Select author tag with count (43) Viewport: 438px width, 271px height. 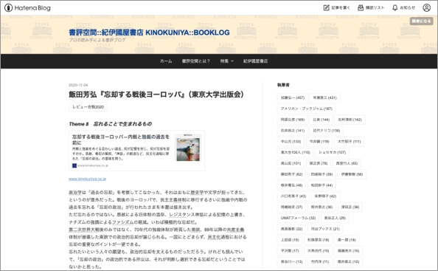pyautogui.click(x=293, y=196)
